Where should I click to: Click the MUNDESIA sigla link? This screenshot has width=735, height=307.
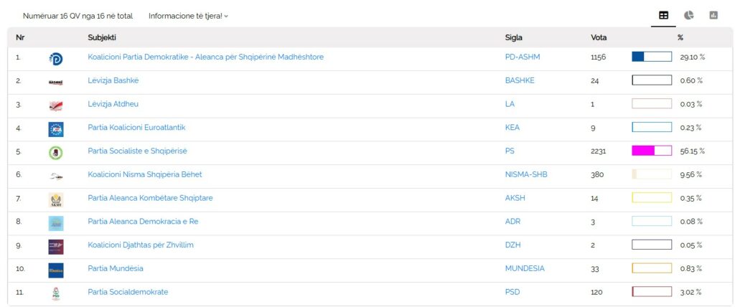(525, 269)
